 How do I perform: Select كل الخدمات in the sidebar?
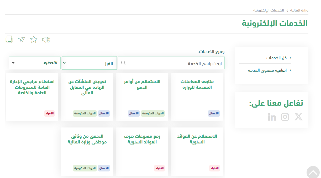tap(276, 58)
